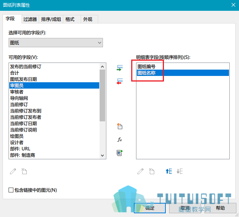Select 发布的当前修订 in available fields
This screenshot has height=217, width=239.
54,67
